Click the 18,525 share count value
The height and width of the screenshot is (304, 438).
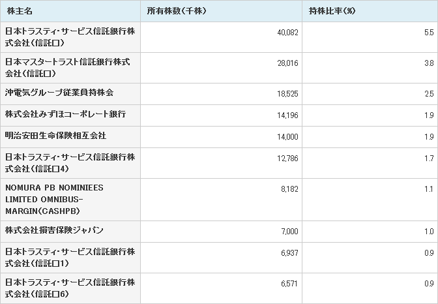pyautogui.click(x=287, y=94)
